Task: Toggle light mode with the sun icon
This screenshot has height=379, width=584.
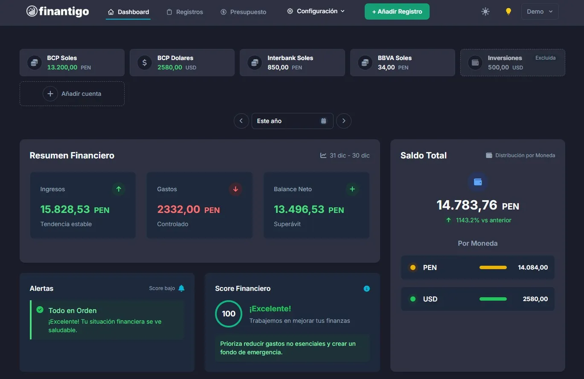Action: (x=485, y=11)
